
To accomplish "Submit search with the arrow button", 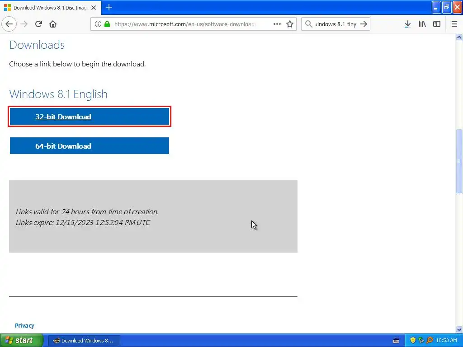I will (x=364, y=24).
